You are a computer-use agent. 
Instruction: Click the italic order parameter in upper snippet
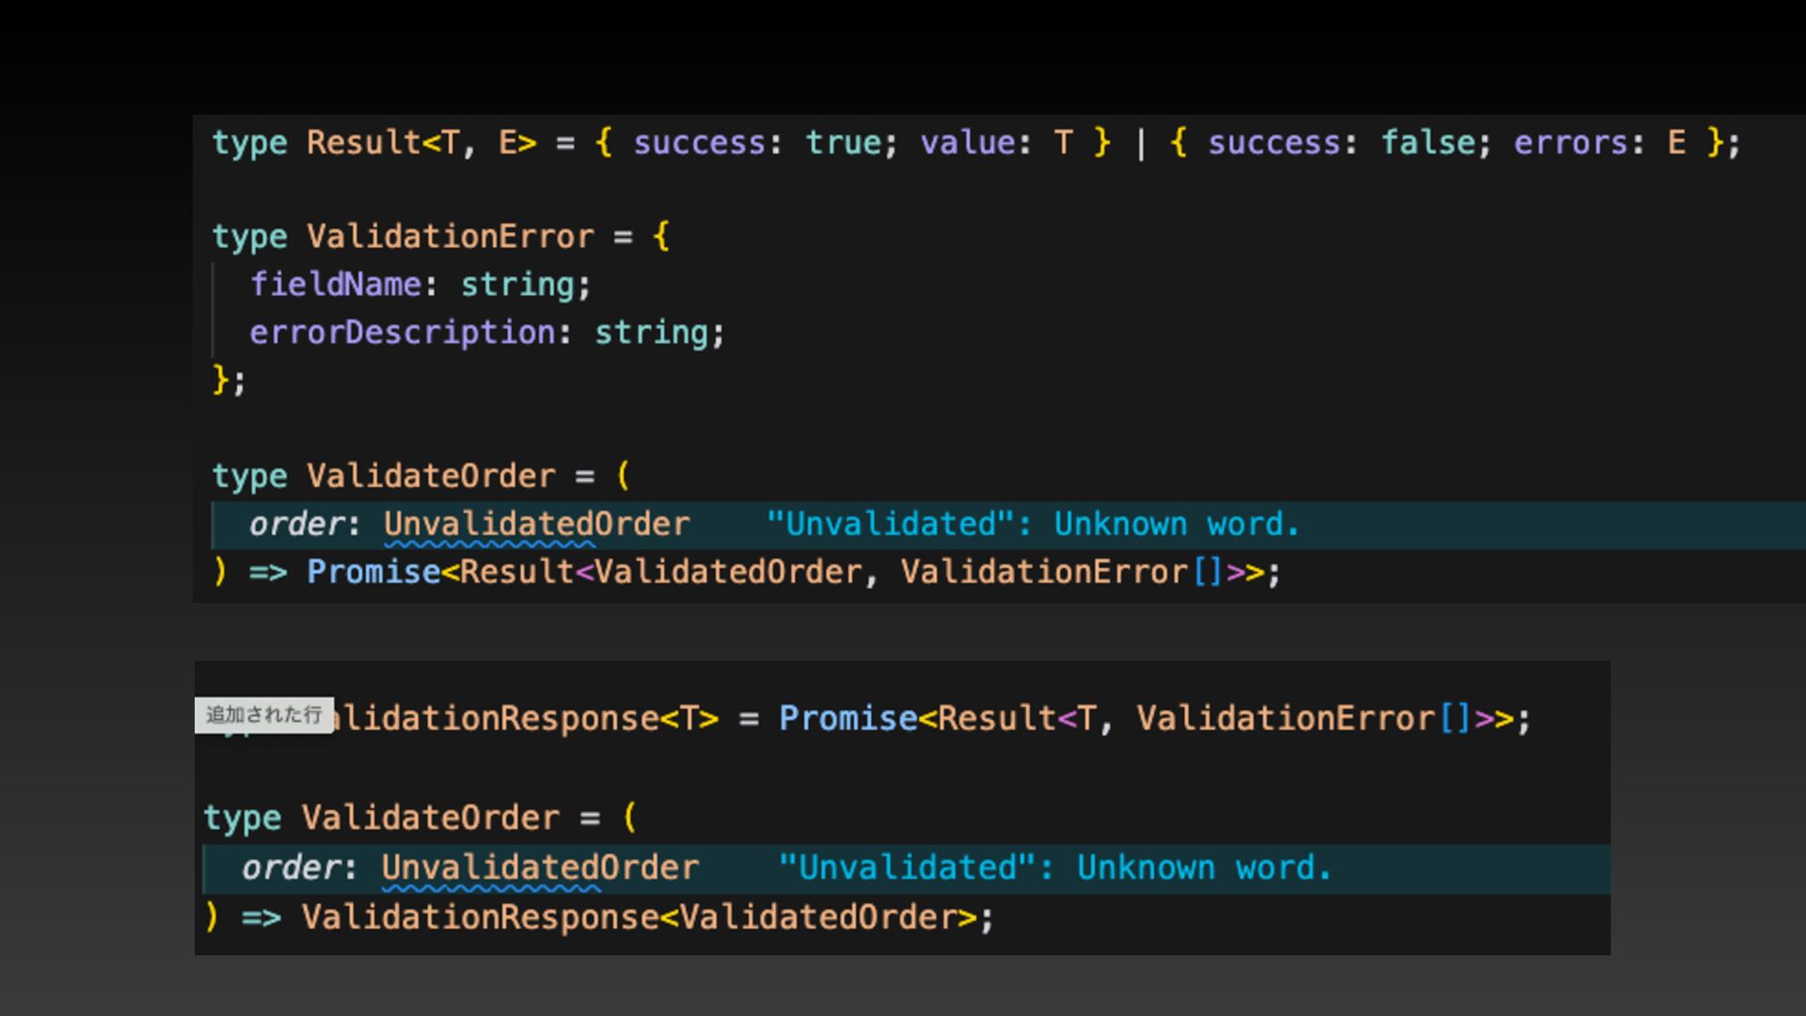[295, 525]
